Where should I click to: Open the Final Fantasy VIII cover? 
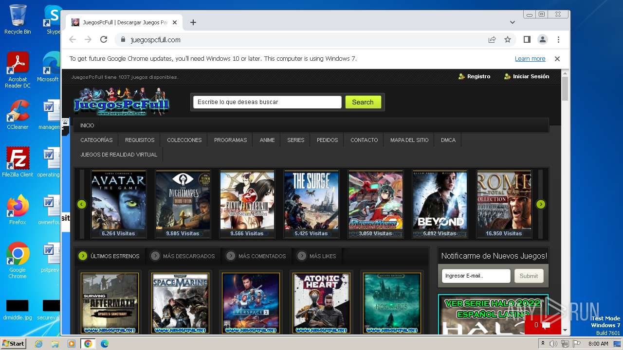tap(247, 204)
